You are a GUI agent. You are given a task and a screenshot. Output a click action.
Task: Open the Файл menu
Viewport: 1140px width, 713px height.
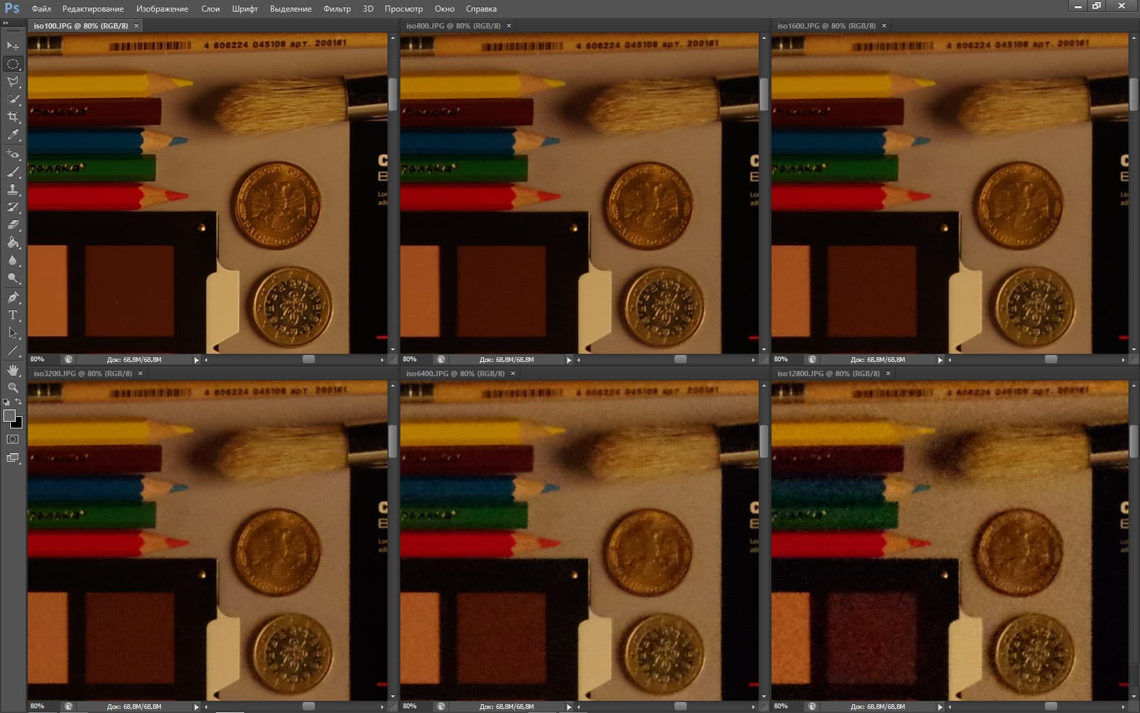[41, 9]
